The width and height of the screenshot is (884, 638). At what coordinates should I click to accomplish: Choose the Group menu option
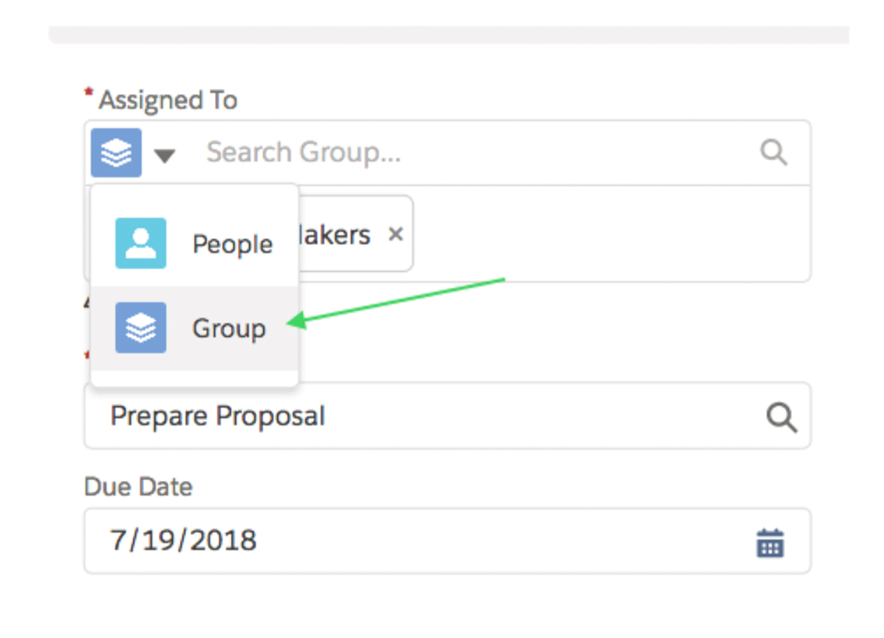pos(194,328)
